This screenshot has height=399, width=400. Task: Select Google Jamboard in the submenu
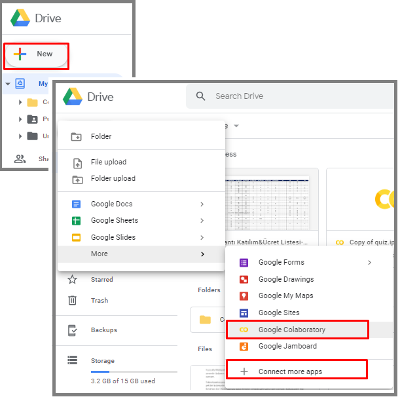pyautogui.click(x=309, y=347)
